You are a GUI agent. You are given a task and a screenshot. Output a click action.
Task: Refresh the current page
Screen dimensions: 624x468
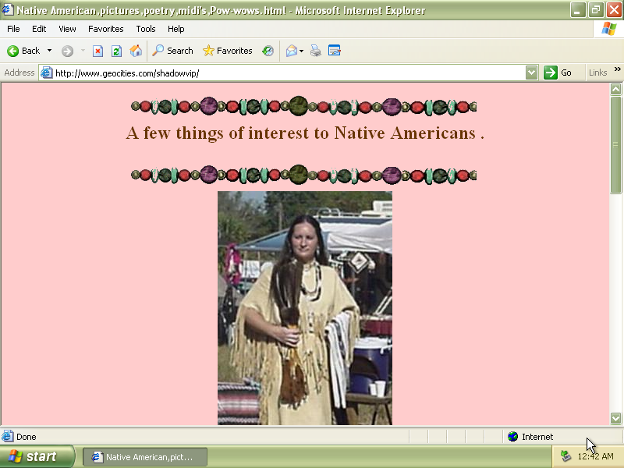(116, 51)
